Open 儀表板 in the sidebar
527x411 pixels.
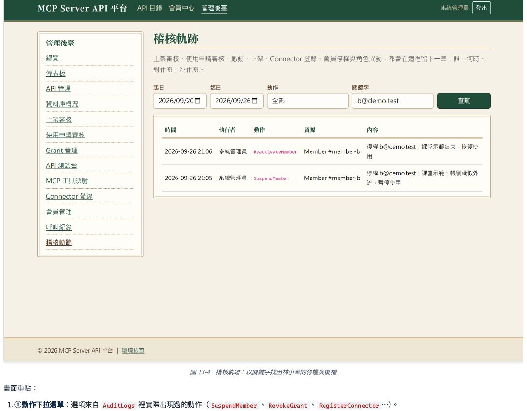pyautogui.click(x=55, y=73)
